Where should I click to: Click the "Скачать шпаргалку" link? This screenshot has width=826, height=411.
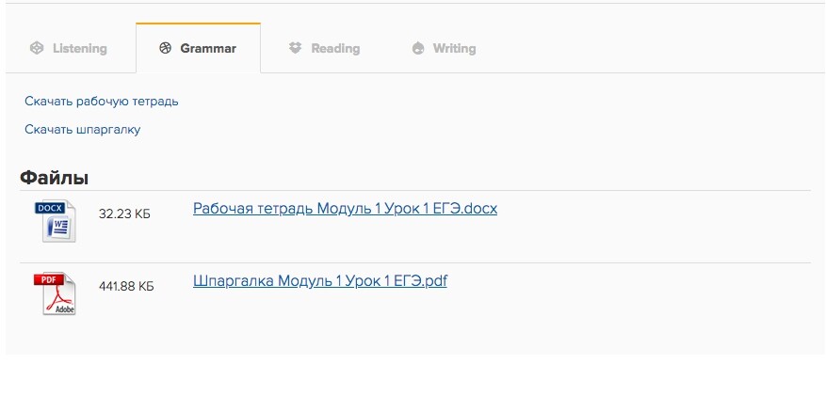(83, 130)
